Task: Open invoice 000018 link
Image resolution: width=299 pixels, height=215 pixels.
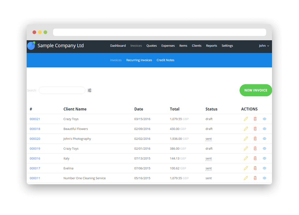Action: click(x=35, y=129)
